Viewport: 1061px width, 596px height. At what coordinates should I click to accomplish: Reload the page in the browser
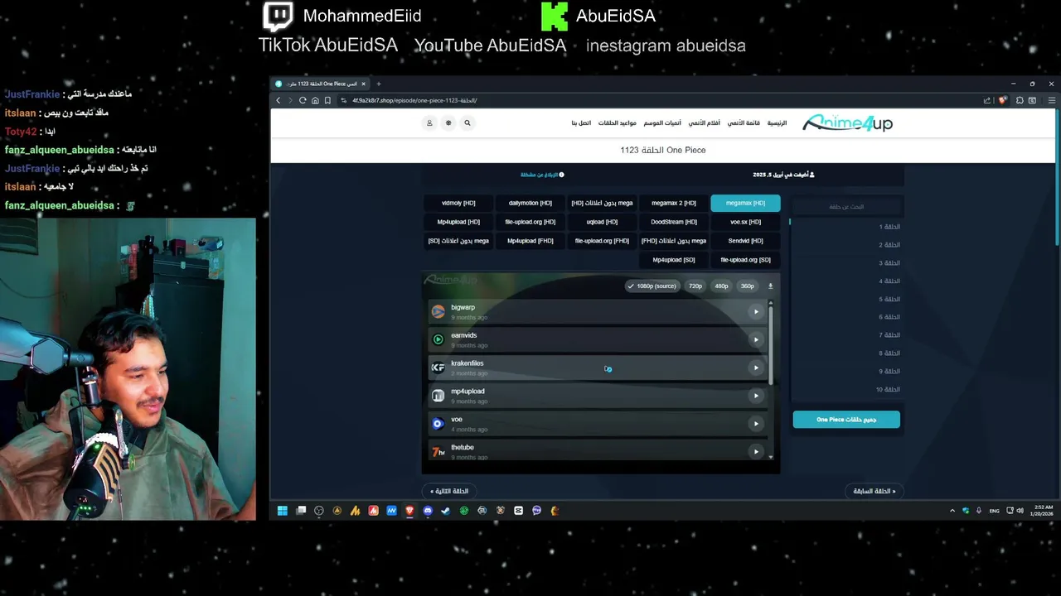point(303,100)
